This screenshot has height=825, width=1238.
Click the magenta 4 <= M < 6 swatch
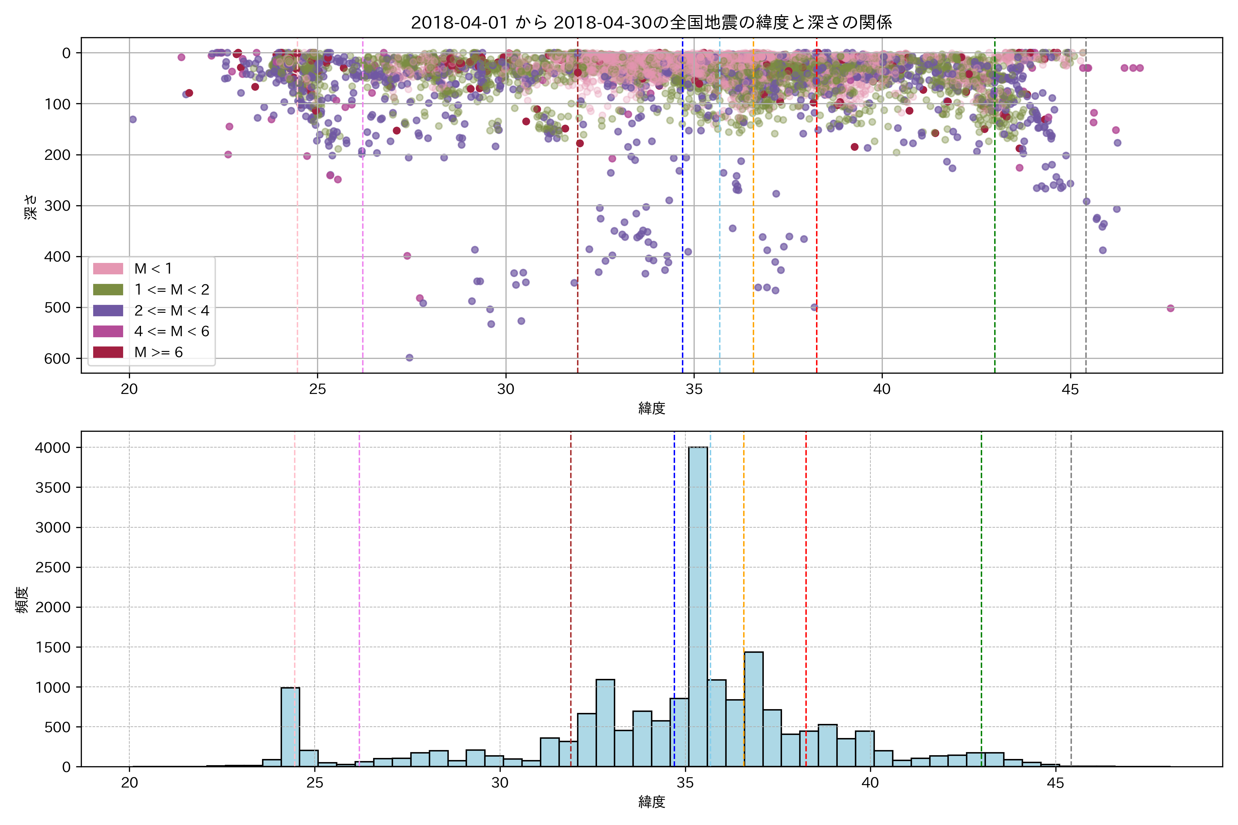pyautogui.click(x=108, y=331)
